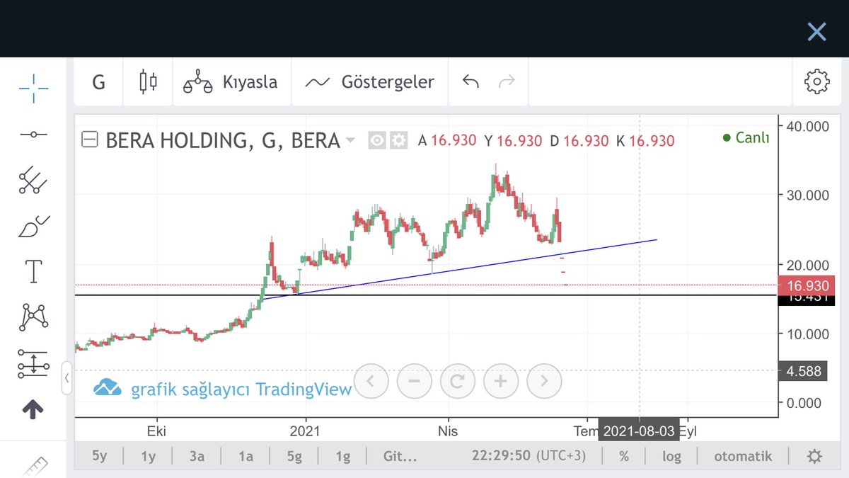Expand the BERA HOLDING symbol dropdown
Image resolution: width=849 pixels, height=478 pixels.
(351, 140)
